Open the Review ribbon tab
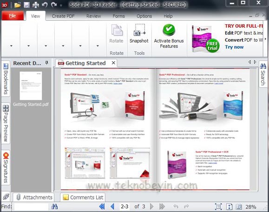The width and height of the screenshot is (269, 212). coord(93,16)
